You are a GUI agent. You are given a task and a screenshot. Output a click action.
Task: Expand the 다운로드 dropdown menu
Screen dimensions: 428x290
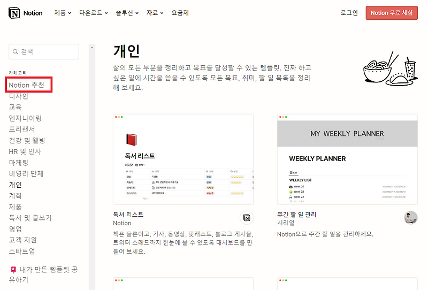[x=93, y=13]
